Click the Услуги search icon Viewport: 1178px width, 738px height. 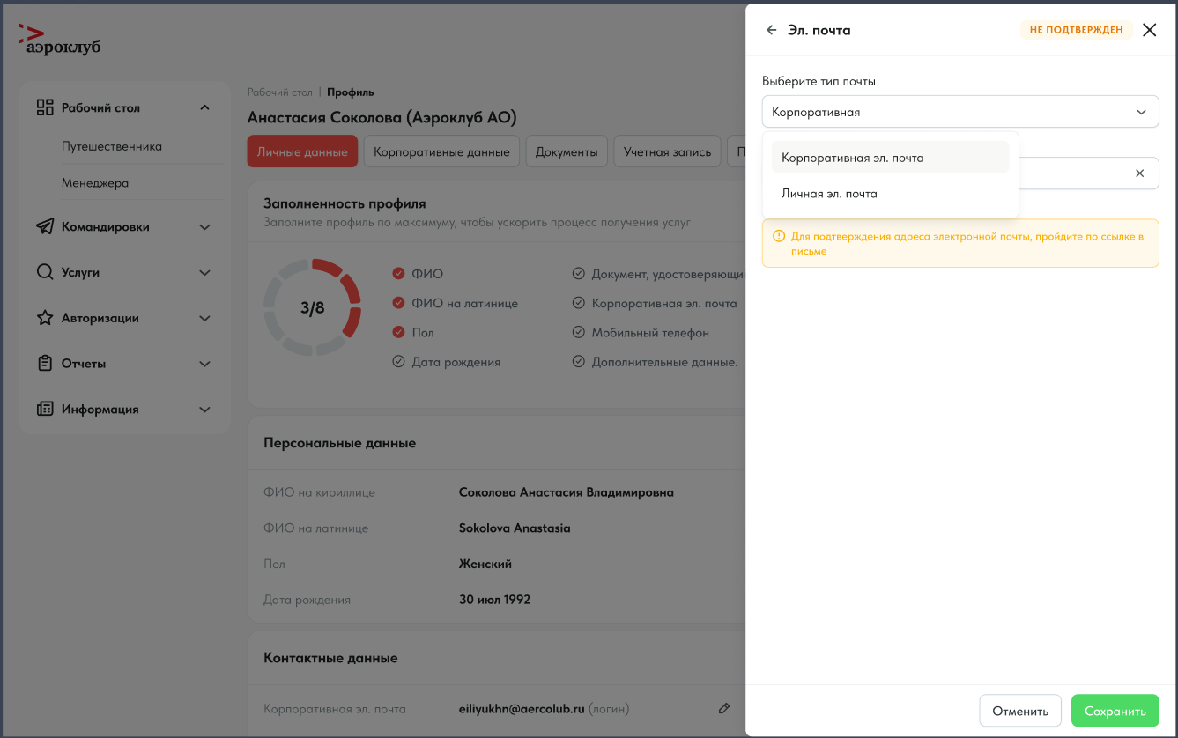coord(45,272)
